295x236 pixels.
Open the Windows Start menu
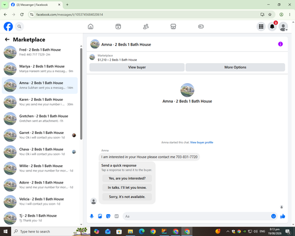5,231
